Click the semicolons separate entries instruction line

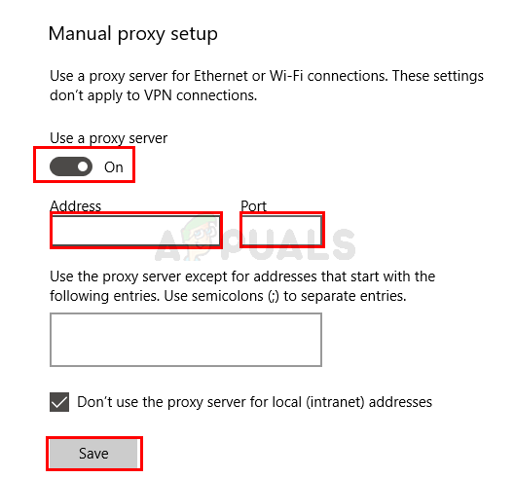[x=228, y=296]
